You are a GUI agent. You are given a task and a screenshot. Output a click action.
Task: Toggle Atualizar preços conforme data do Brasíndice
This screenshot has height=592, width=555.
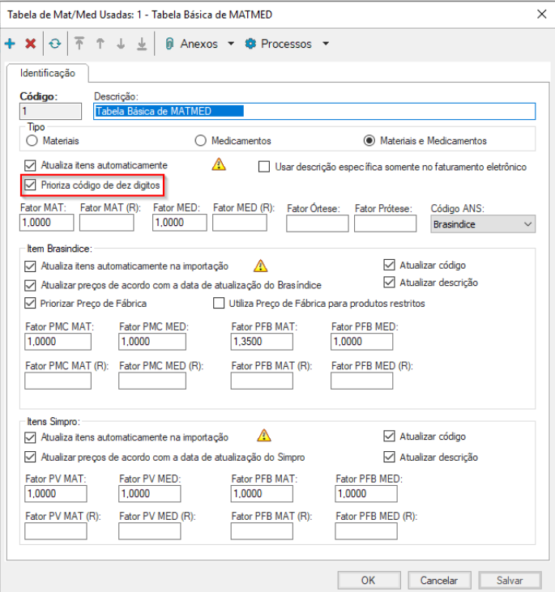pyautogui.click(x=30, y=285)
